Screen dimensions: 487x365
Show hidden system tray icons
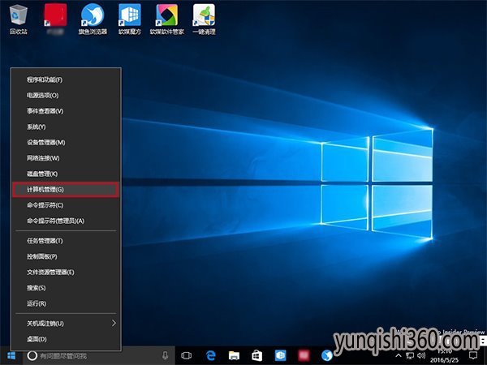click(399, 356)
